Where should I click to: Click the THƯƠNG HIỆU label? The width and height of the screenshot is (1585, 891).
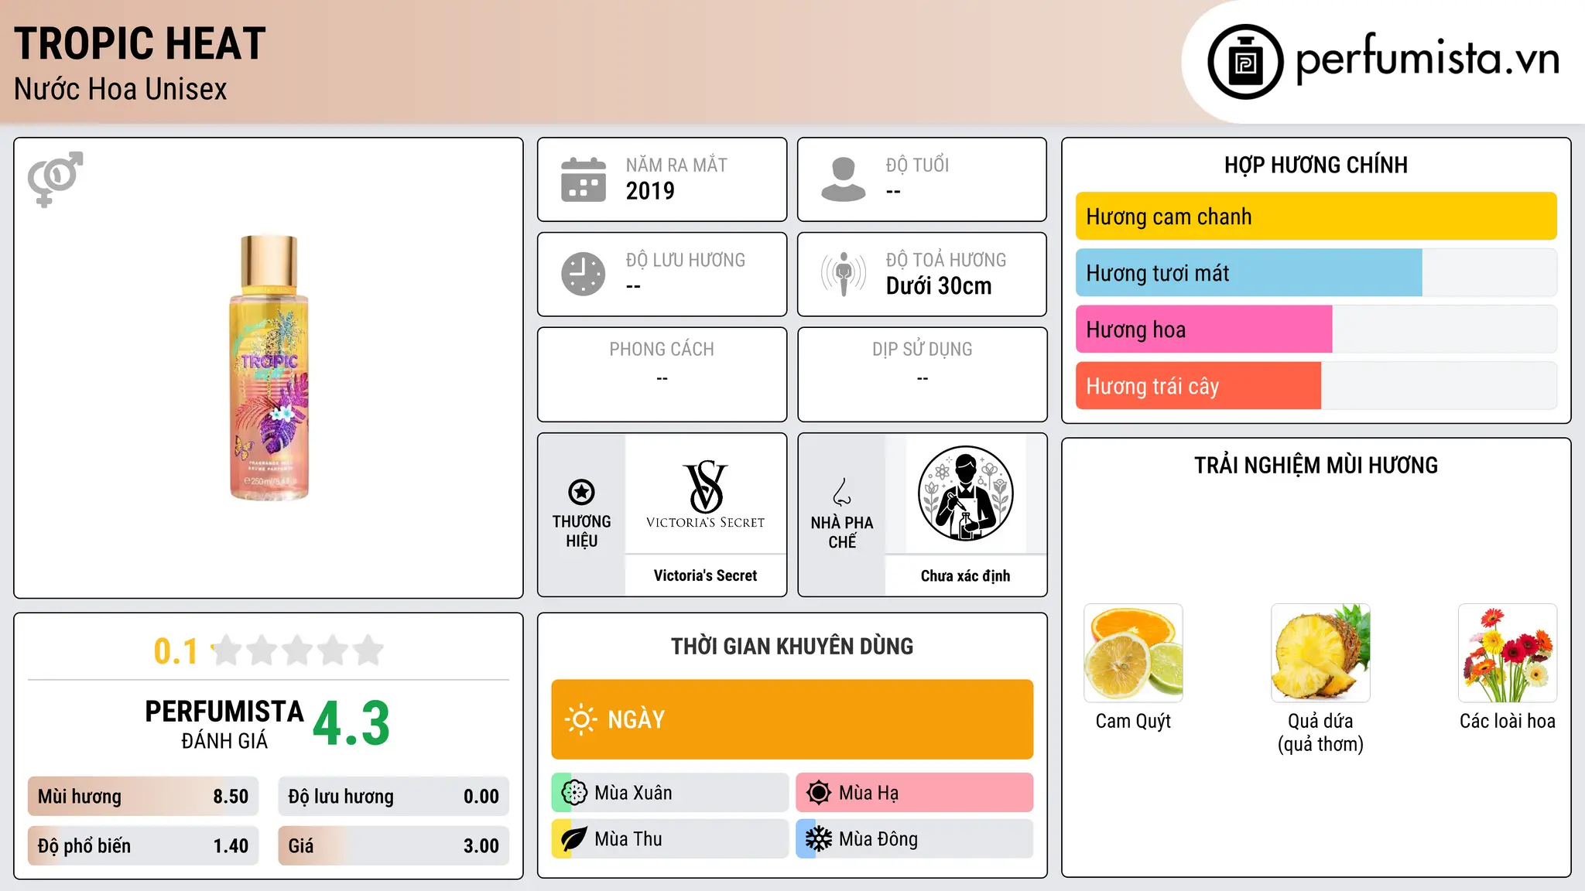click(x=581, y=531)
